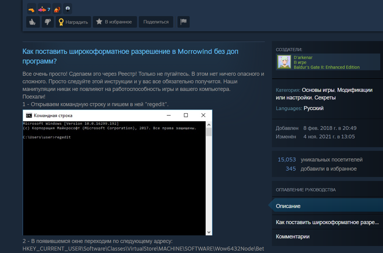Click the regedit command line in screenshot
Image resolution: width=383 pixels, height=253 pixels.
pos(47,137)
